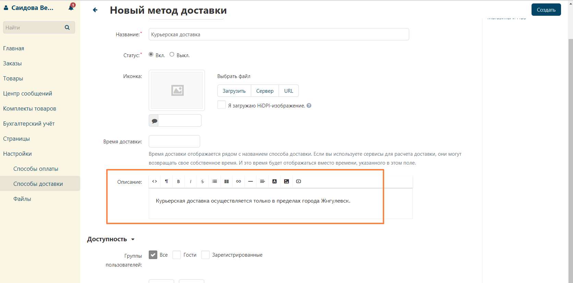
Task: Open the Настройки menu item
Action: 17,154
